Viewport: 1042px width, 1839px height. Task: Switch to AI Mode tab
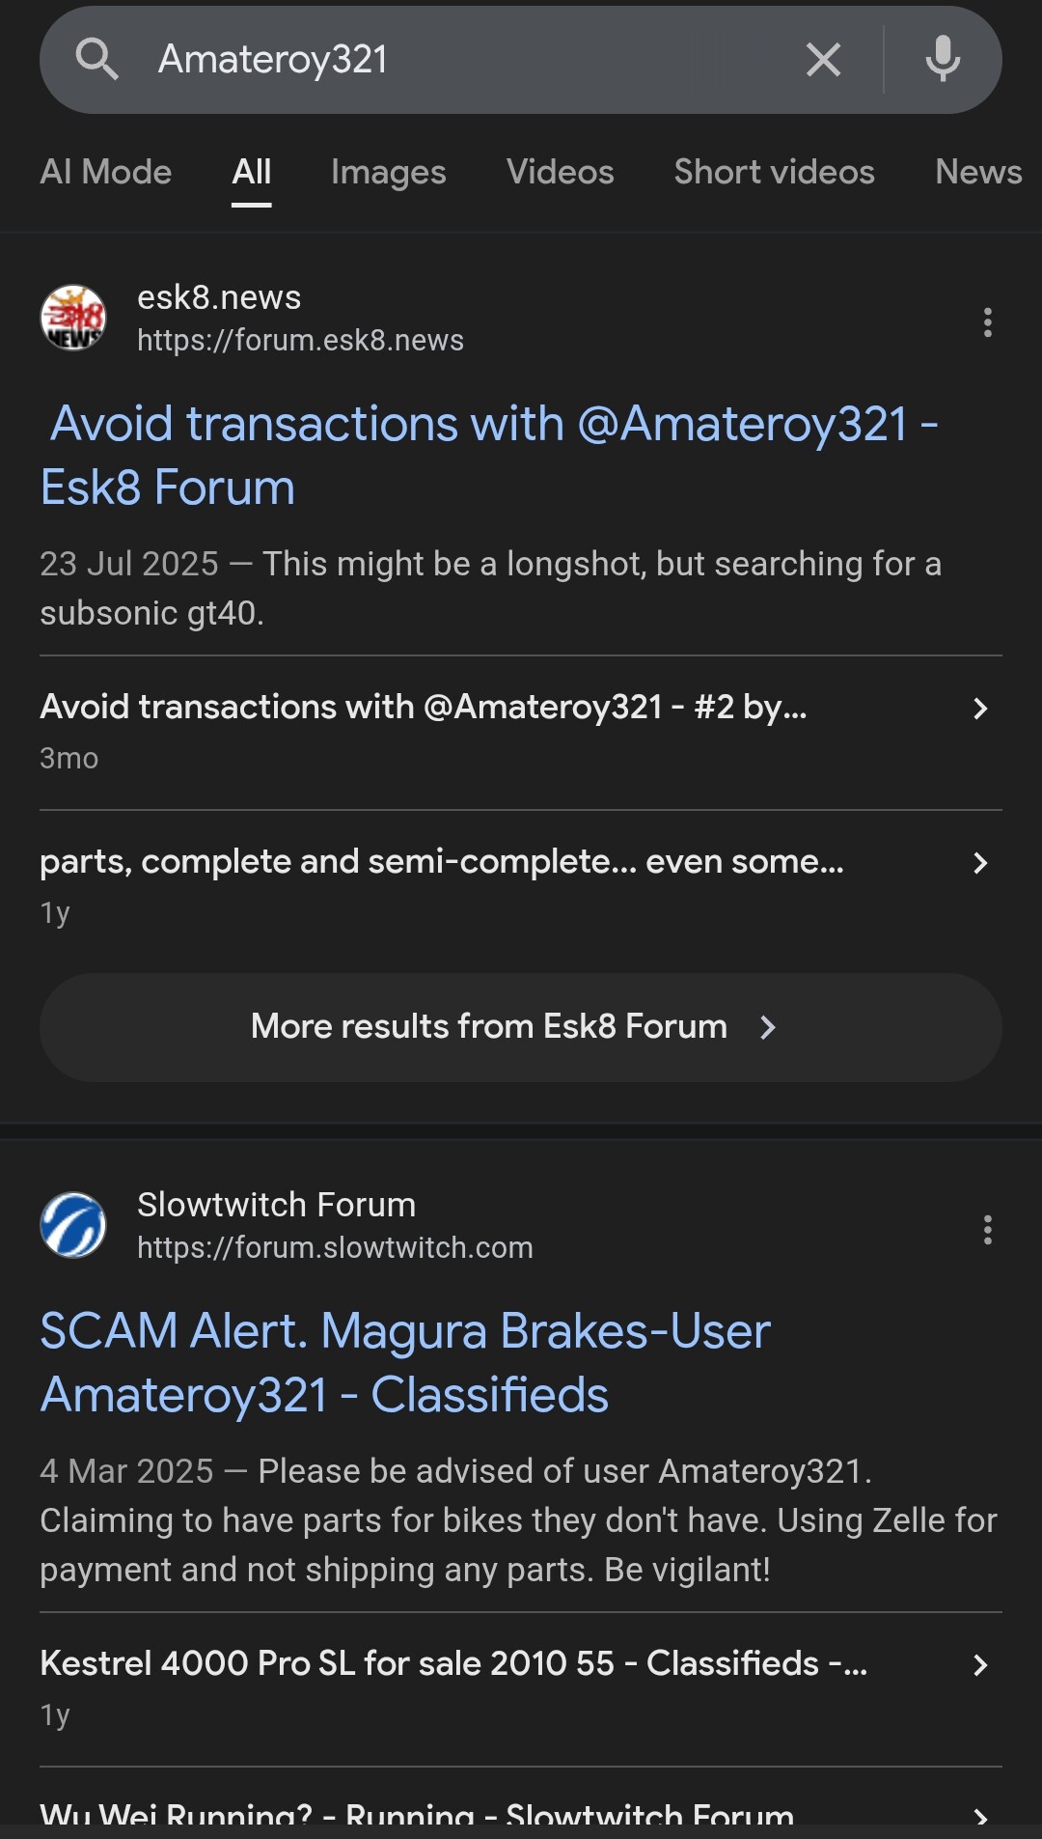pyautogui.click(x=106, y=172)
